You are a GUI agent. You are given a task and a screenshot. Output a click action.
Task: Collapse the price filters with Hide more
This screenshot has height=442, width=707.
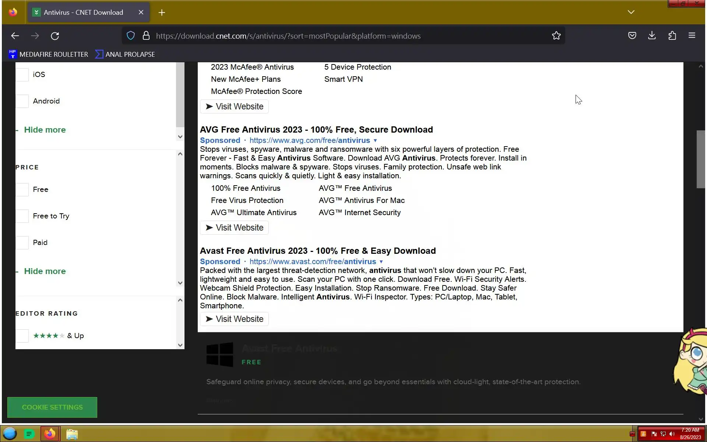coord(45,271)
